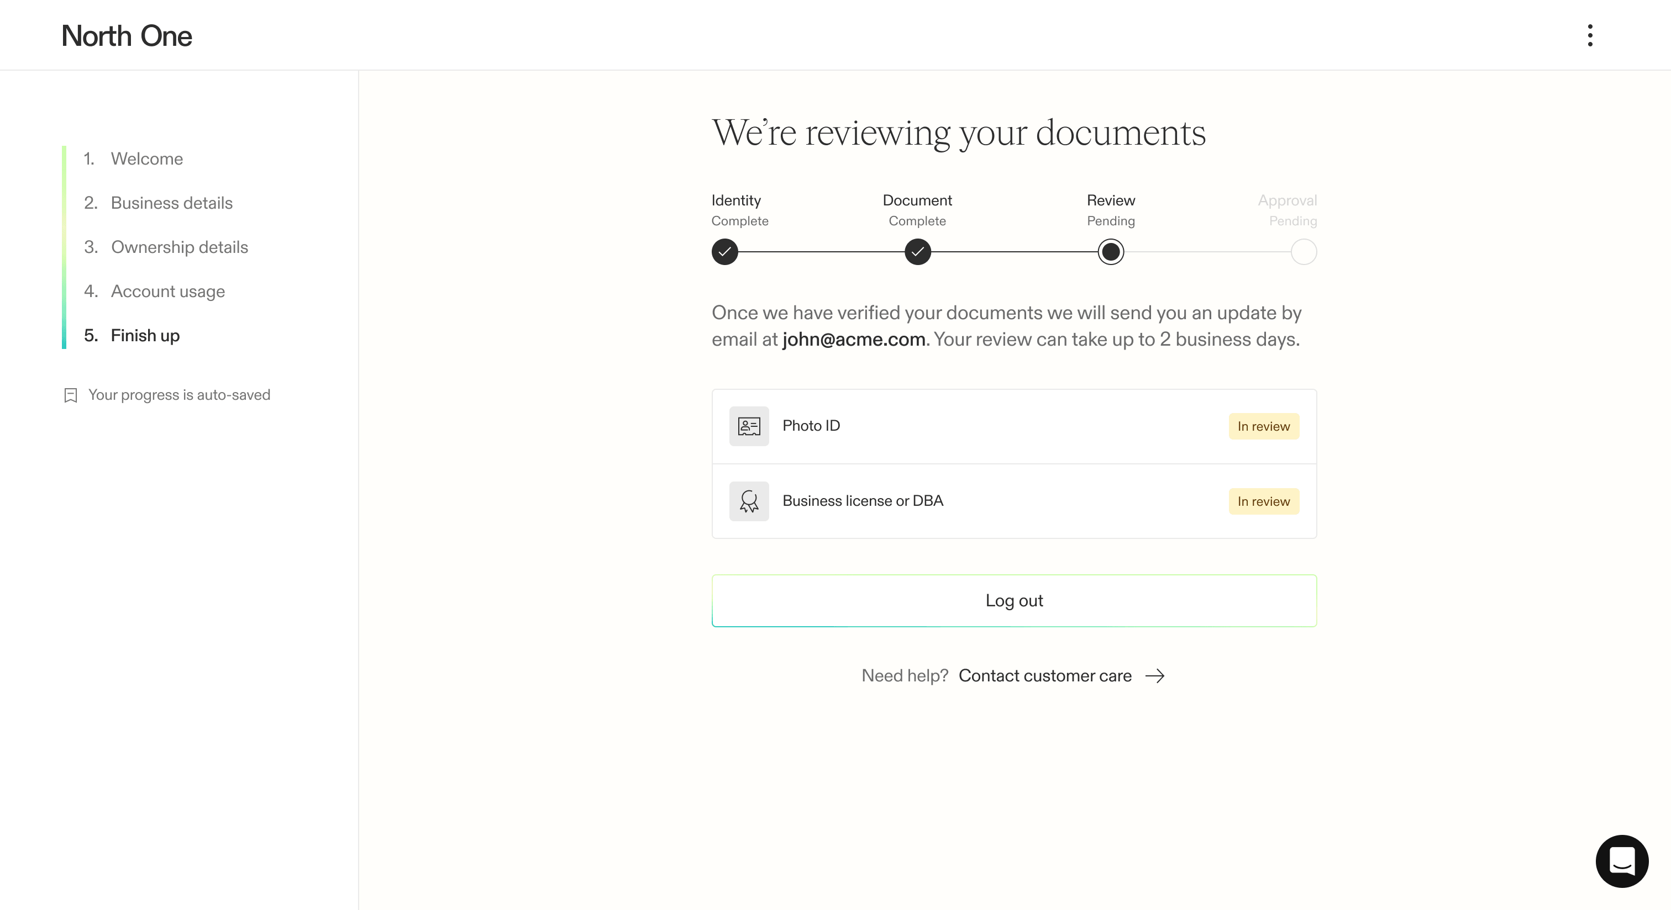Click the john@acme.com email address
1671x910 pixels.
pyautogui.click(x=854, y=339)
